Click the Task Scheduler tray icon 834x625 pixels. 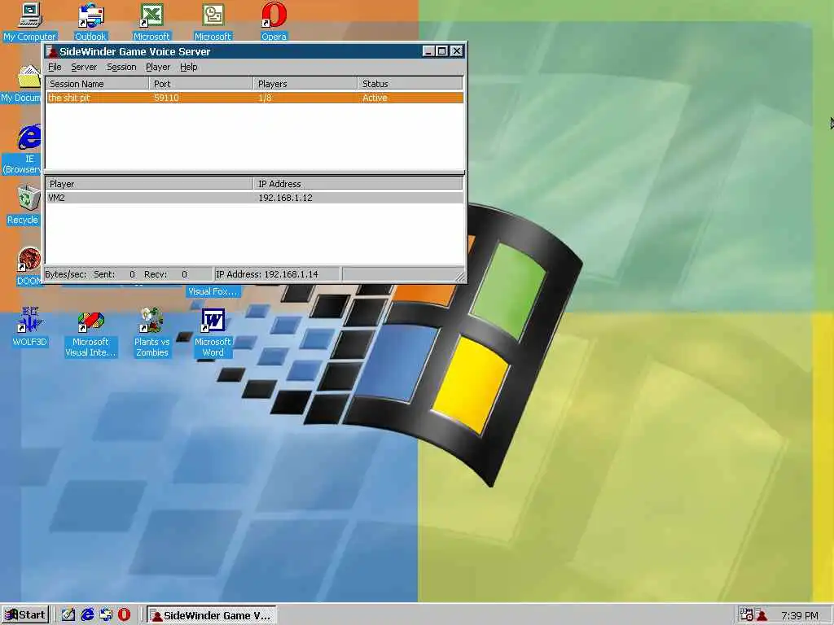tap(746, 615)
